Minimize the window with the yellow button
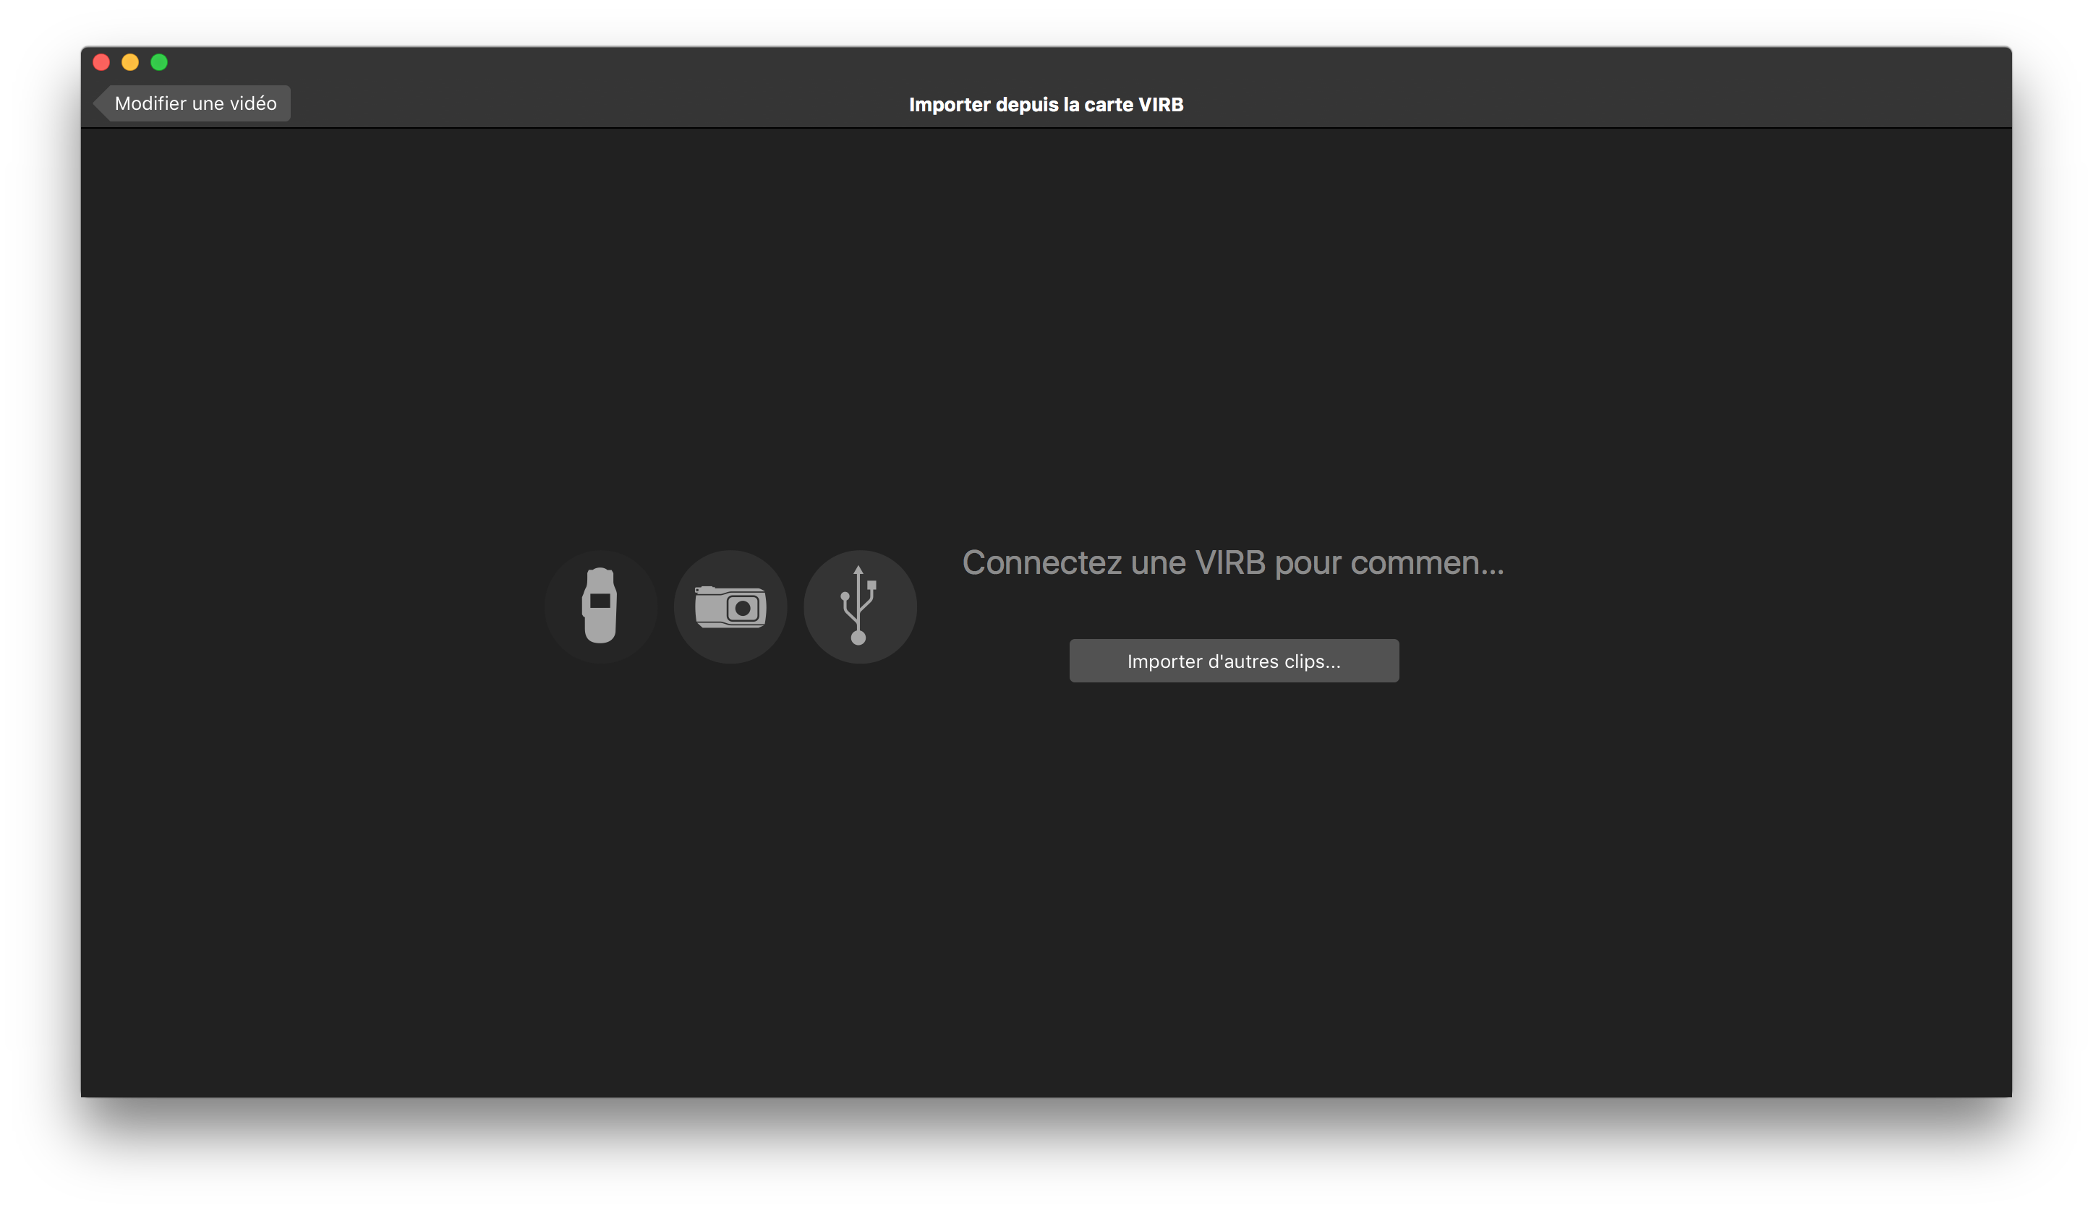 pos(130,62)
